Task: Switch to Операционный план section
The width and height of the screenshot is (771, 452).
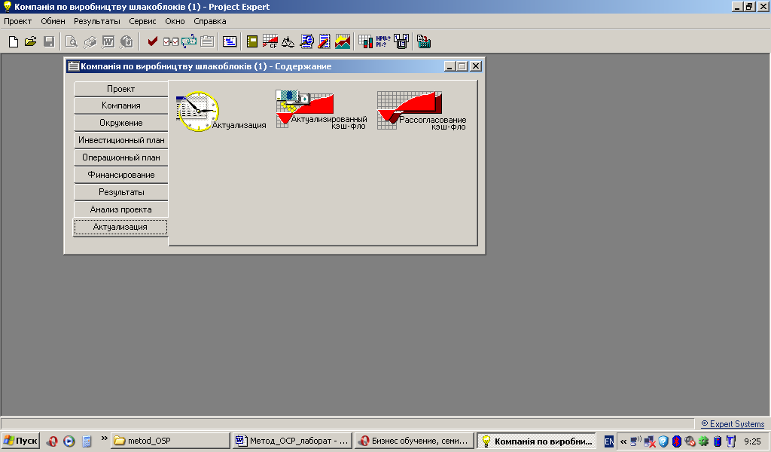Action: [x=121, y=157]
